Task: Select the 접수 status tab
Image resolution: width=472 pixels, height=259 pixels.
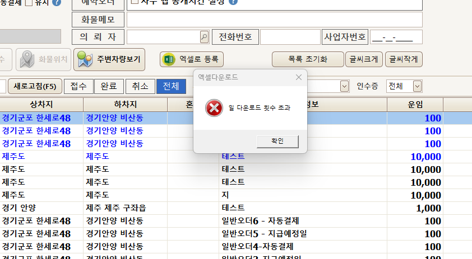Action: (78, 86)
